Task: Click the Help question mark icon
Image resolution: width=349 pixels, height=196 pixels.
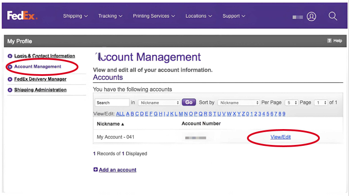Action: pos(329,41)
